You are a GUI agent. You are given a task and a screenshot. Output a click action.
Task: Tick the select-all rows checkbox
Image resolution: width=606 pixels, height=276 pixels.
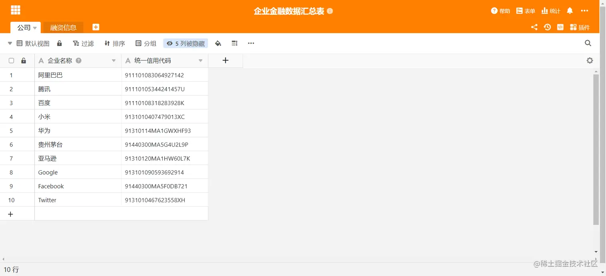(11, 60)
